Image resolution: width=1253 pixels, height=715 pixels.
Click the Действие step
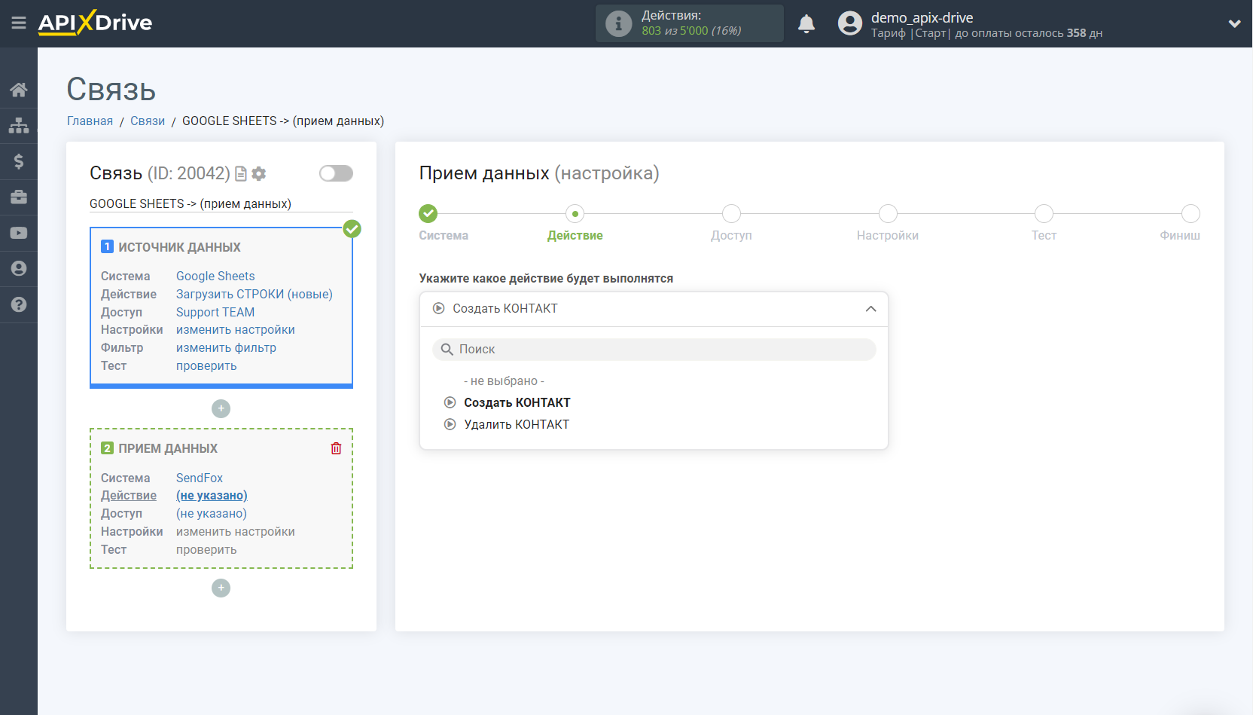(x=575, y=214)
